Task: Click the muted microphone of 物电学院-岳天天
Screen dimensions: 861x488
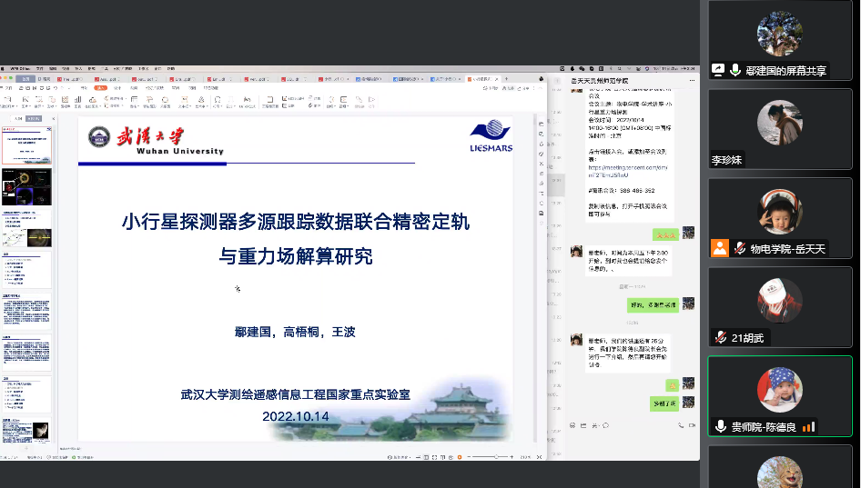Action: (740, 248)
